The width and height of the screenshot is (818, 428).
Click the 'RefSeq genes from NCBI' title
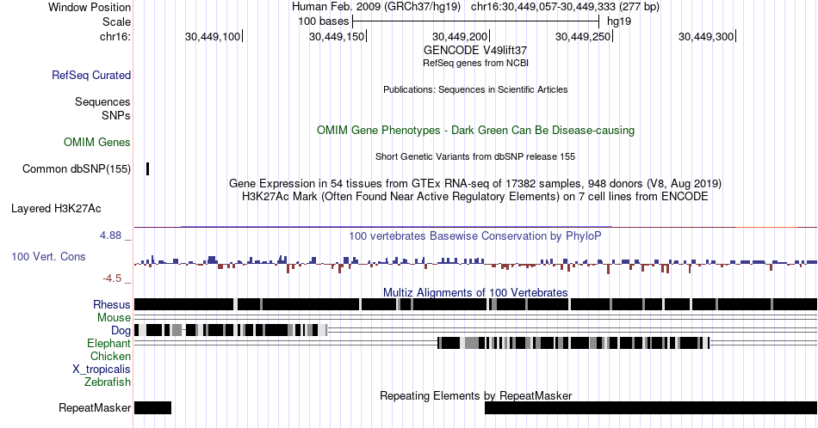[x=475, y=63]
